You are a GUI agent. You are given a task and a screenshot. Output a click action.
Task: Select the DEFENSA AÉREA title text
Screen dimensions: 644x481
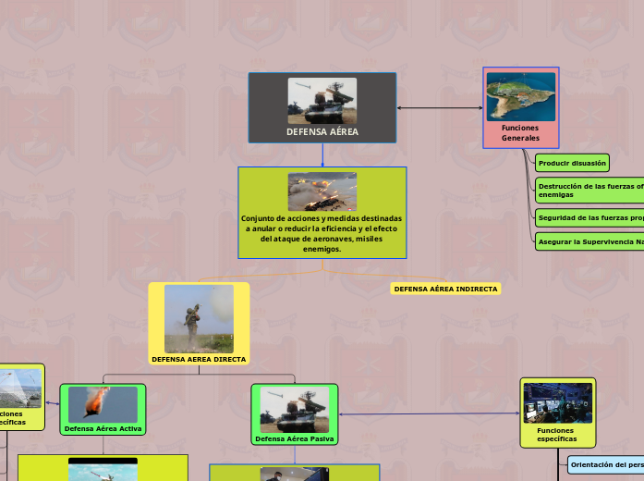[322, 132]
